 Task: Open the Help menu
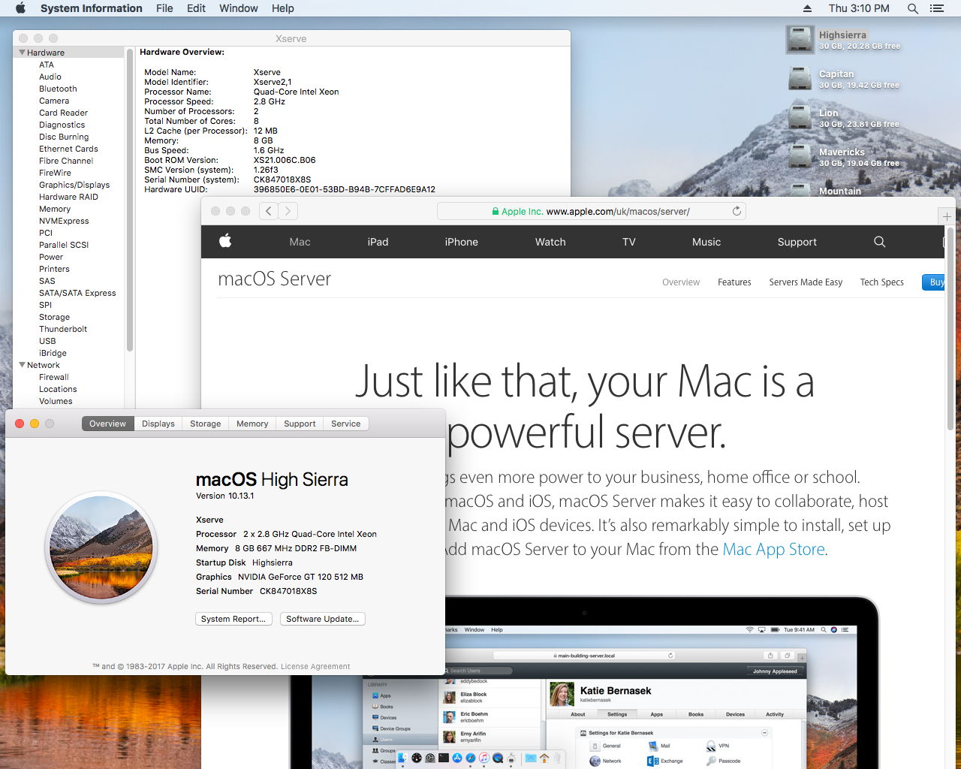(283, 8)
